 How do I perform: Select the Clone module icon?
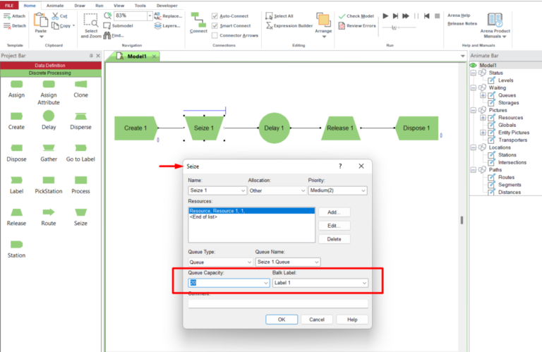(x=80, y=84)
